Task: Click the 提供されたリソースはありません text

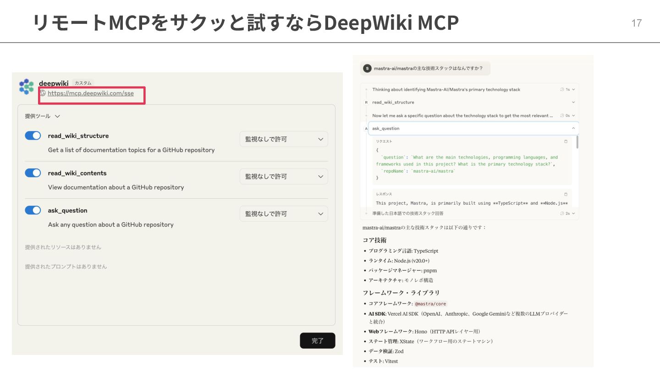Action: (x=63, y=247)
